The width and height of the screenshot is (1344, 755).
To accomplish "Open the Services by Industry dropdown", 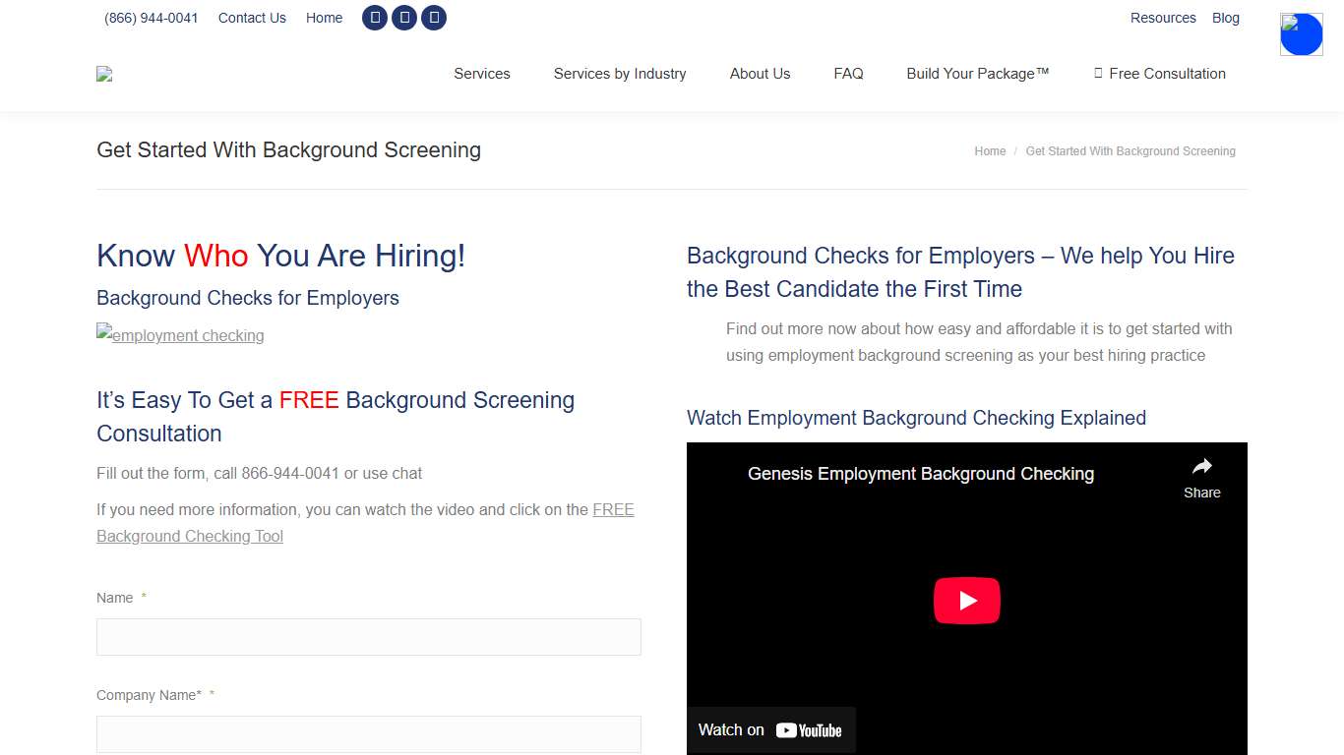I will pyautogui.click(x=620, y=74).
